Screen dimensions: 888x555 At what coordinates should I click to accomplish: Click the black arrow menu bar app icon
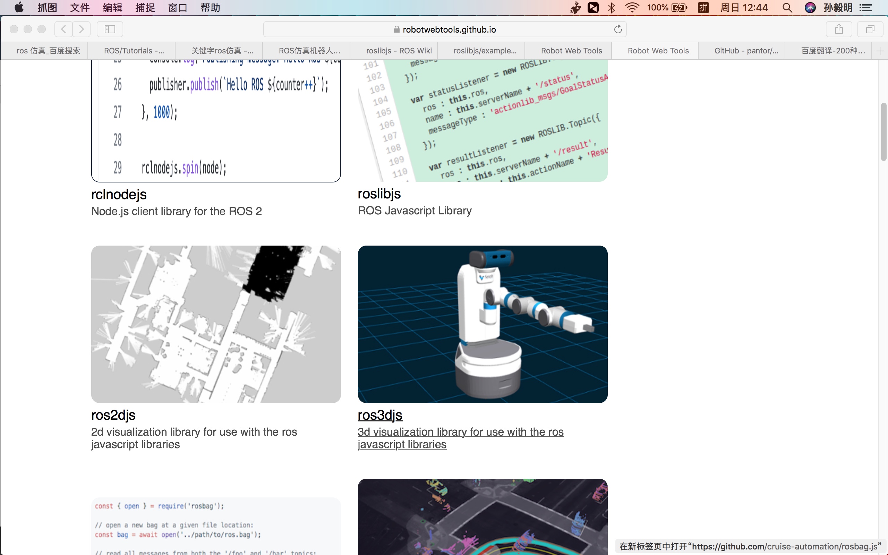pyautogui.click(x=593, y=8)
